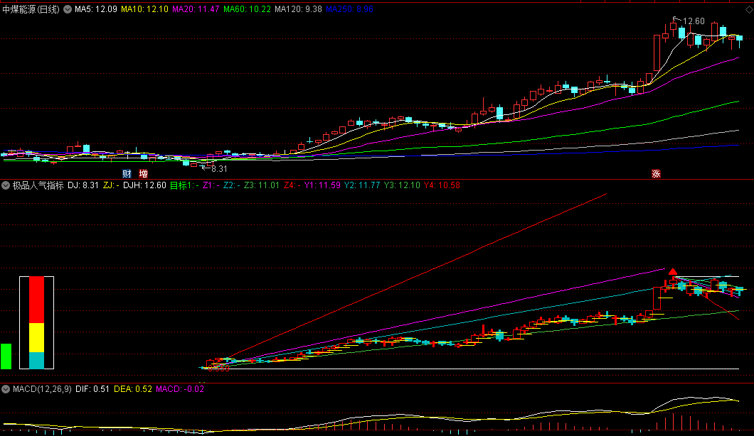Click the red triangle marker in indicator pane
Viewport: 754px width, 436px height.
[x=673, y=272]
